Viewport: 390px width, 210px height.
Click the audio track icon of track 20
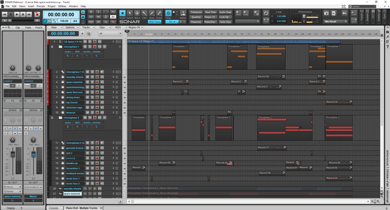point(60,189)
